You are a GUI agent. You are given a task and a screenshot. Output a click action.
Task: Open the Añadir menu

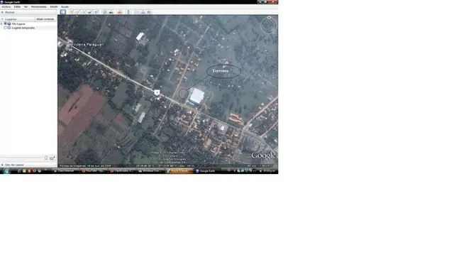pyautogui.click(x=54, y=6)
